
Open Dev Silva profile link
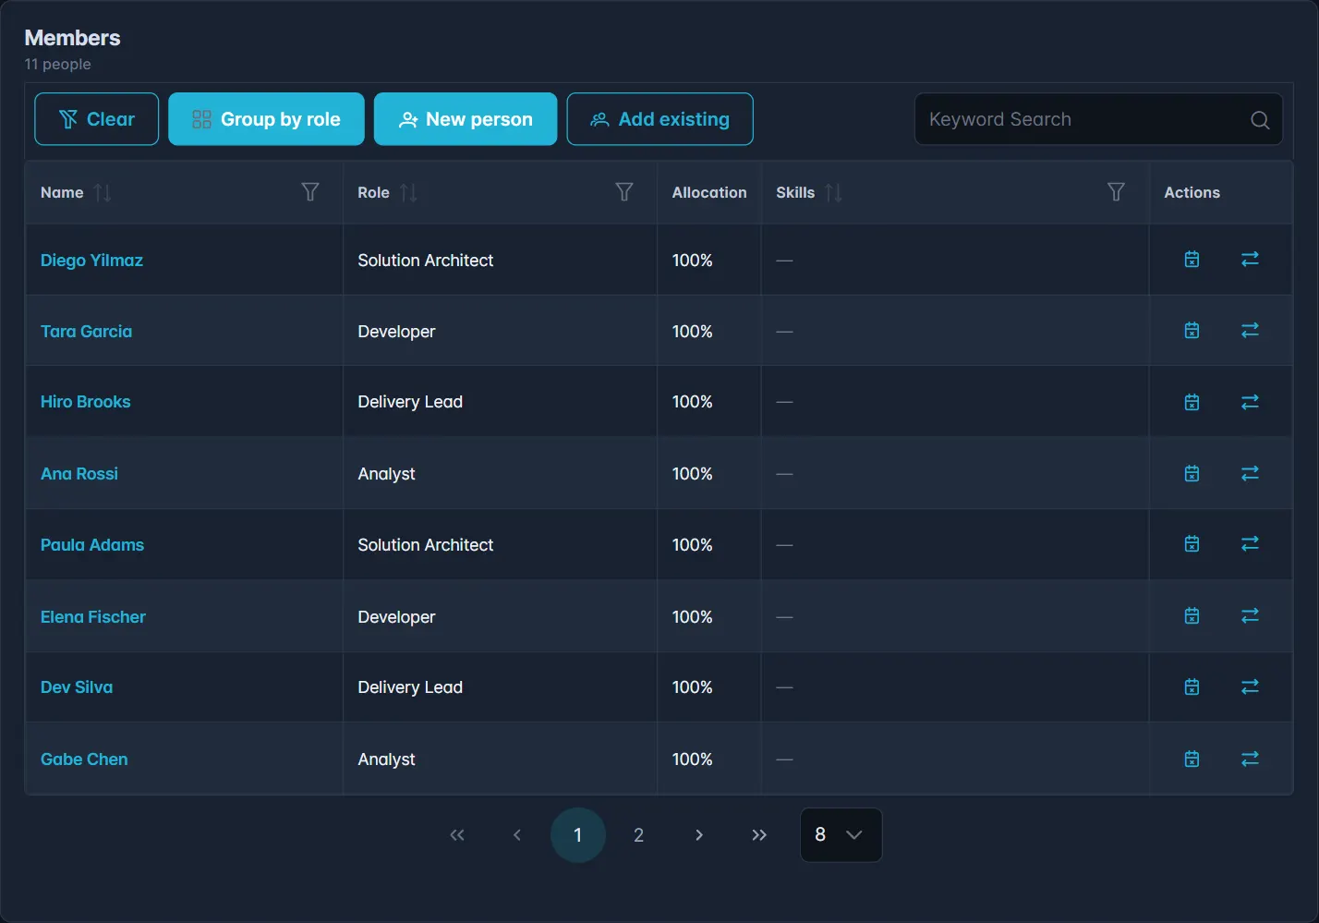tap(77, 687)
